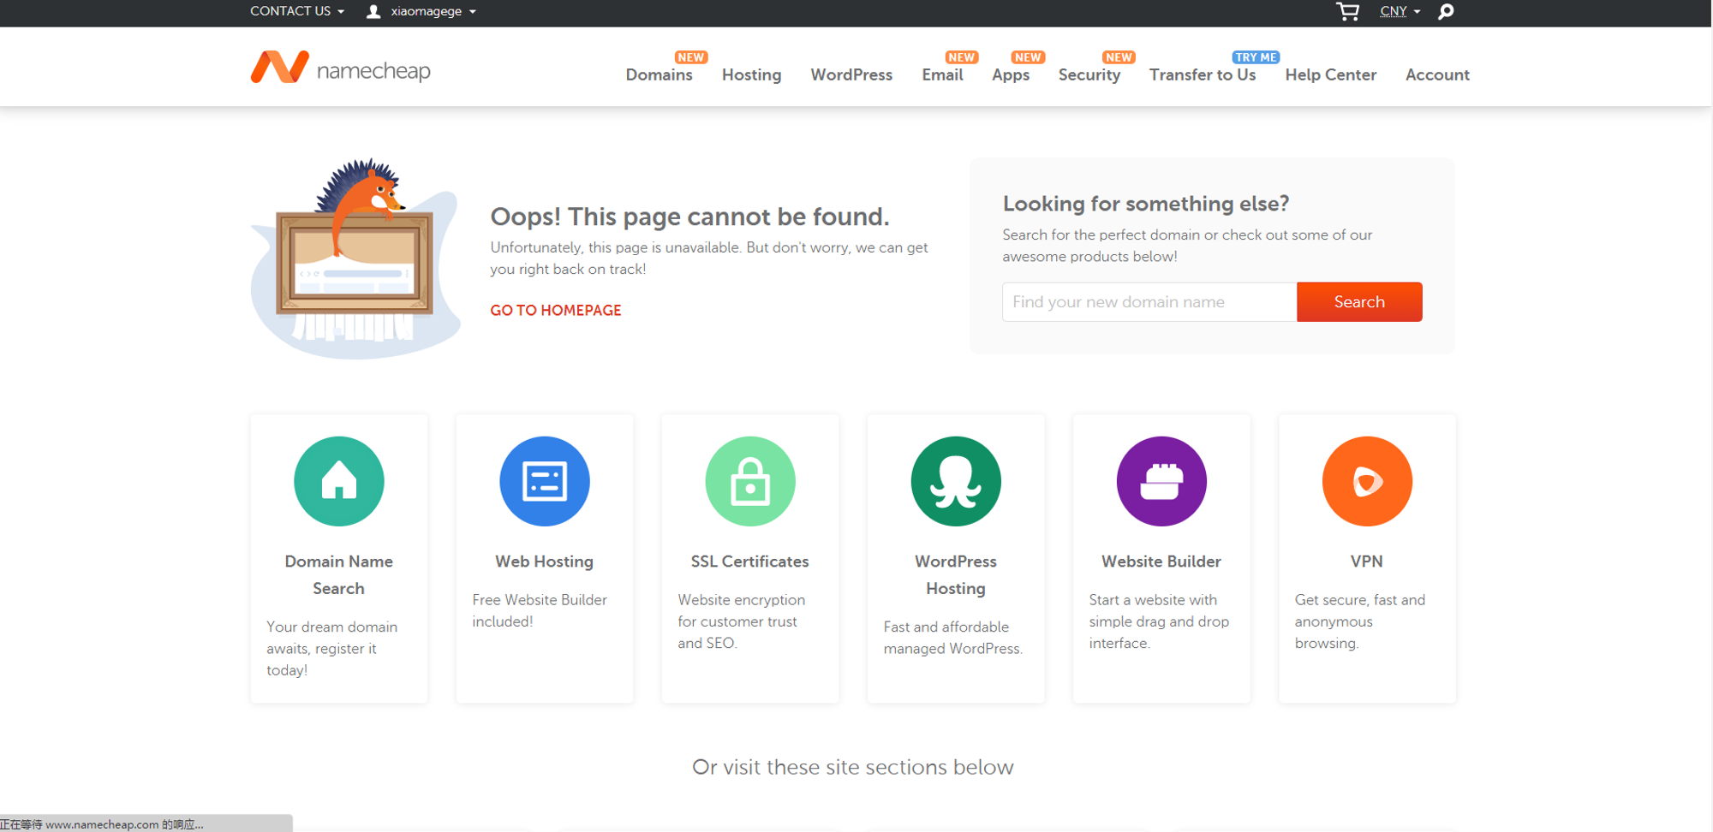Click the hedgehog 404 illustration

[355, 257]
